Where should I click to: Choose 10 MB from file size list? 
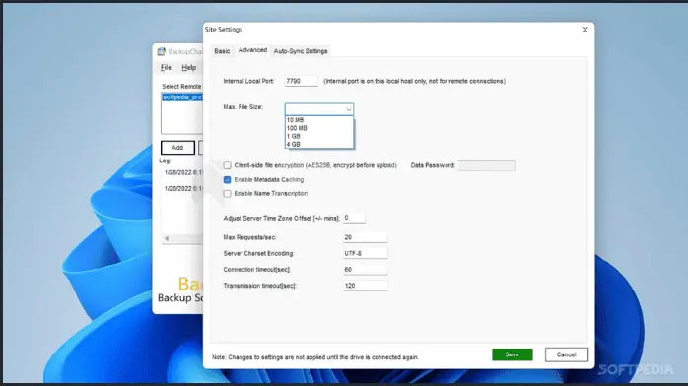pos(319,120)
